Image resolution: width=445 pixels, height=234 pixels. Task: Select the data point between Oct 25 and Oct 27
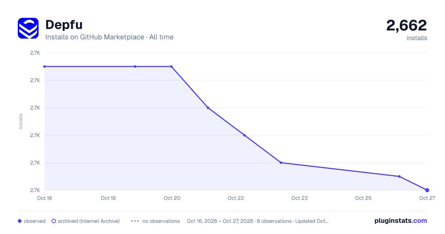coord(399,176)
